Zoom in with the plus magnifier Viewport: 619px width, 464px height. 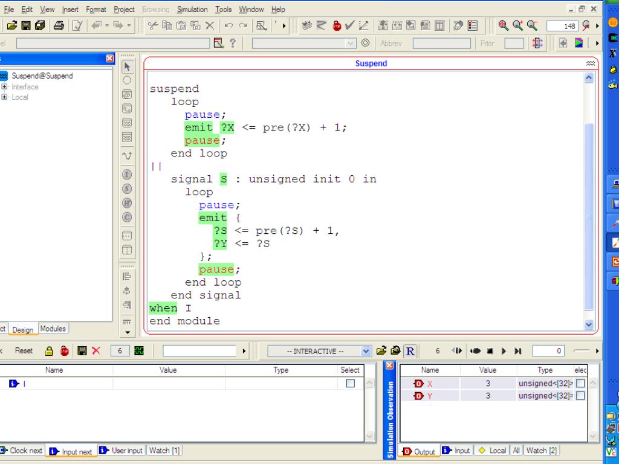pos(517,25)
